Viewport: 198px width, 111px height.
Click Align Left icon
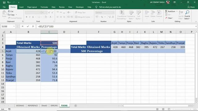click(x=58, y=17)
